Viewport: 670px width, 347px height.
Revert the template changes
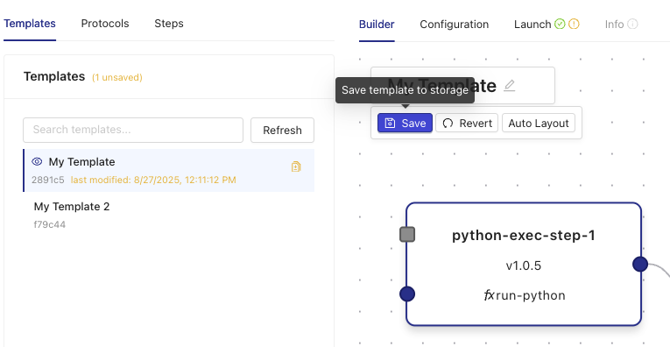tap(467, 123)
